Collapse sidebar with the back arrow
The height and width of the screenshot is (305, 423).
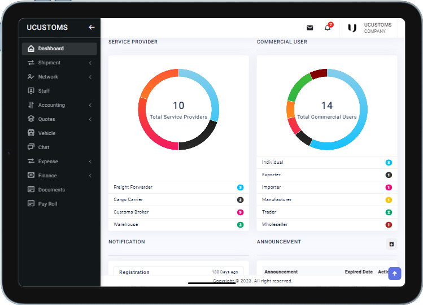tap(91, 27)
